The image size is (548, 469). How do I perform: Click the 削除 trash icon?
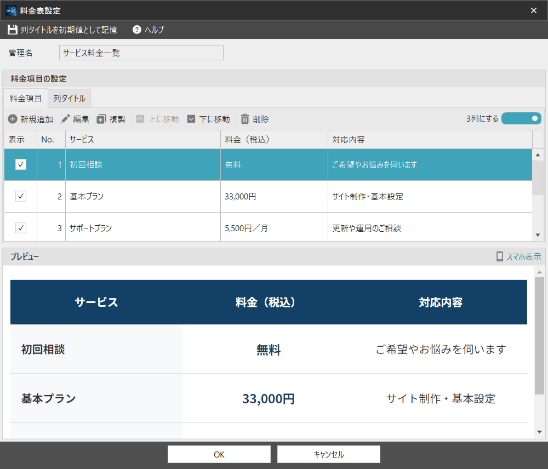[x=245, y=119]
